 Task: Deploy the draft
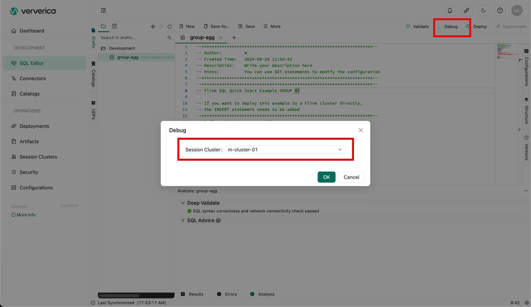pyautogui.click(x=476, y=26)
